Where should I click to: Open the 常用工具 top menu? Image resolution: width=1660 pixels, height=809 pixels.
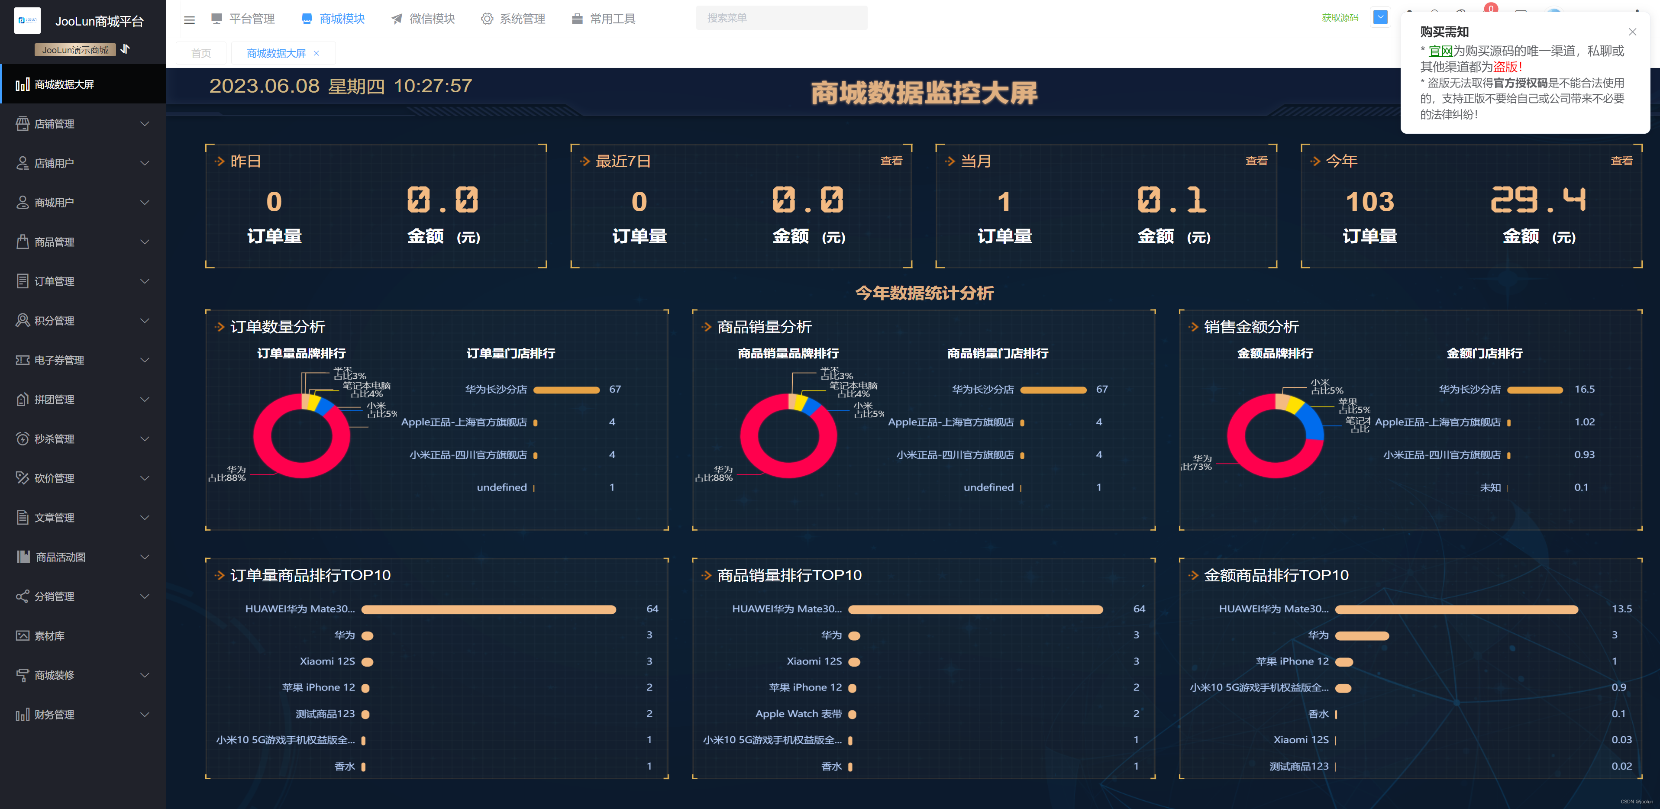click(x=604, y=19)
